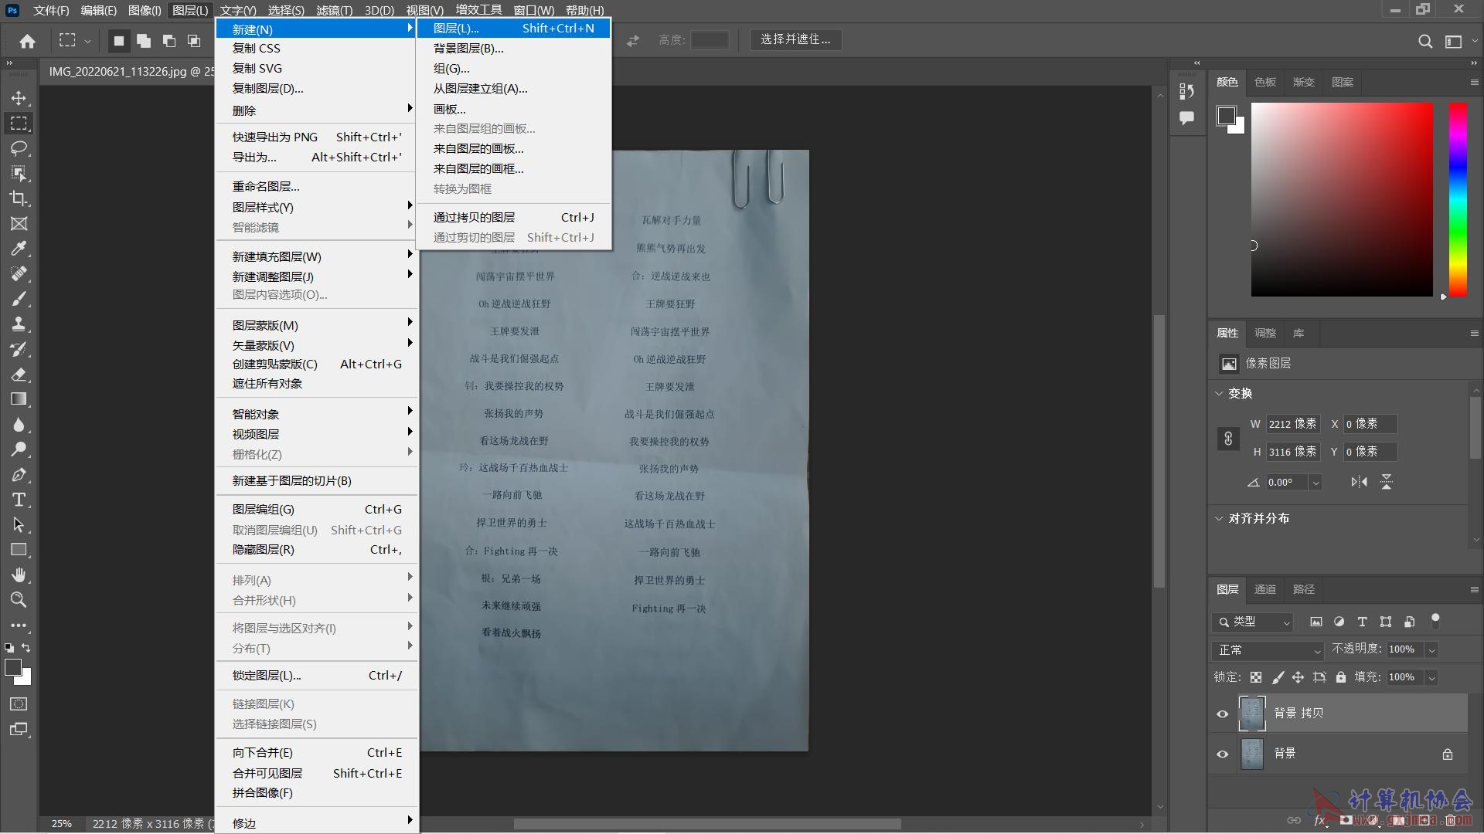Open the 不透明度 percentage dropdown
This screenshot has height=834, width=1484.
coord(1431,649)
